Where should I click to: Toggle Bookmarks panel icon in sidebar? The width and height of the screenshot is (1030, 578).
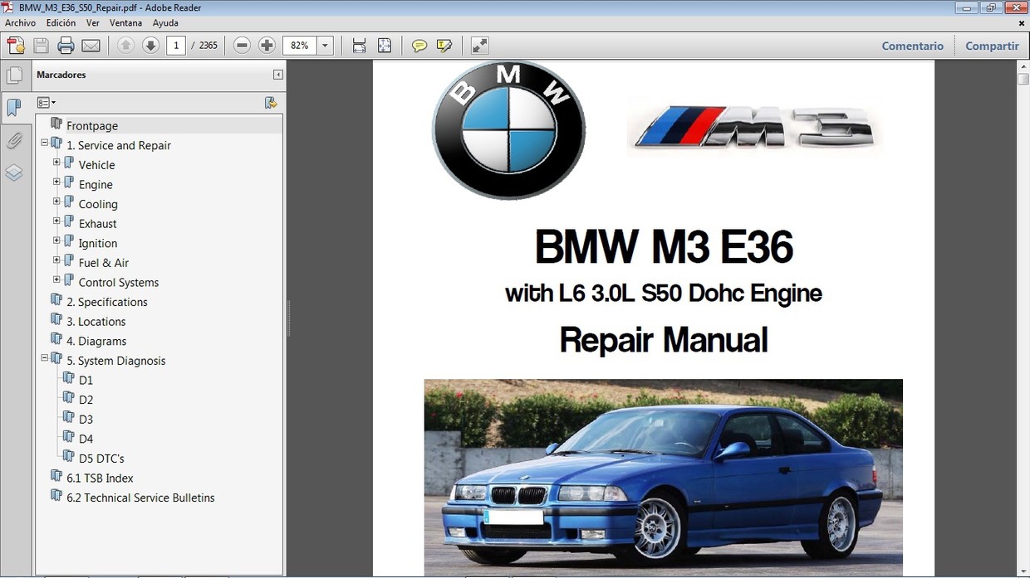14,107
